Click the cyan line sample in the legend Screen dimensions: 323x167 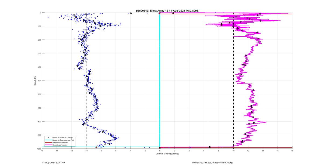48,140
